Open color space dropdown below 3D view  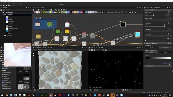pos(42,90)
